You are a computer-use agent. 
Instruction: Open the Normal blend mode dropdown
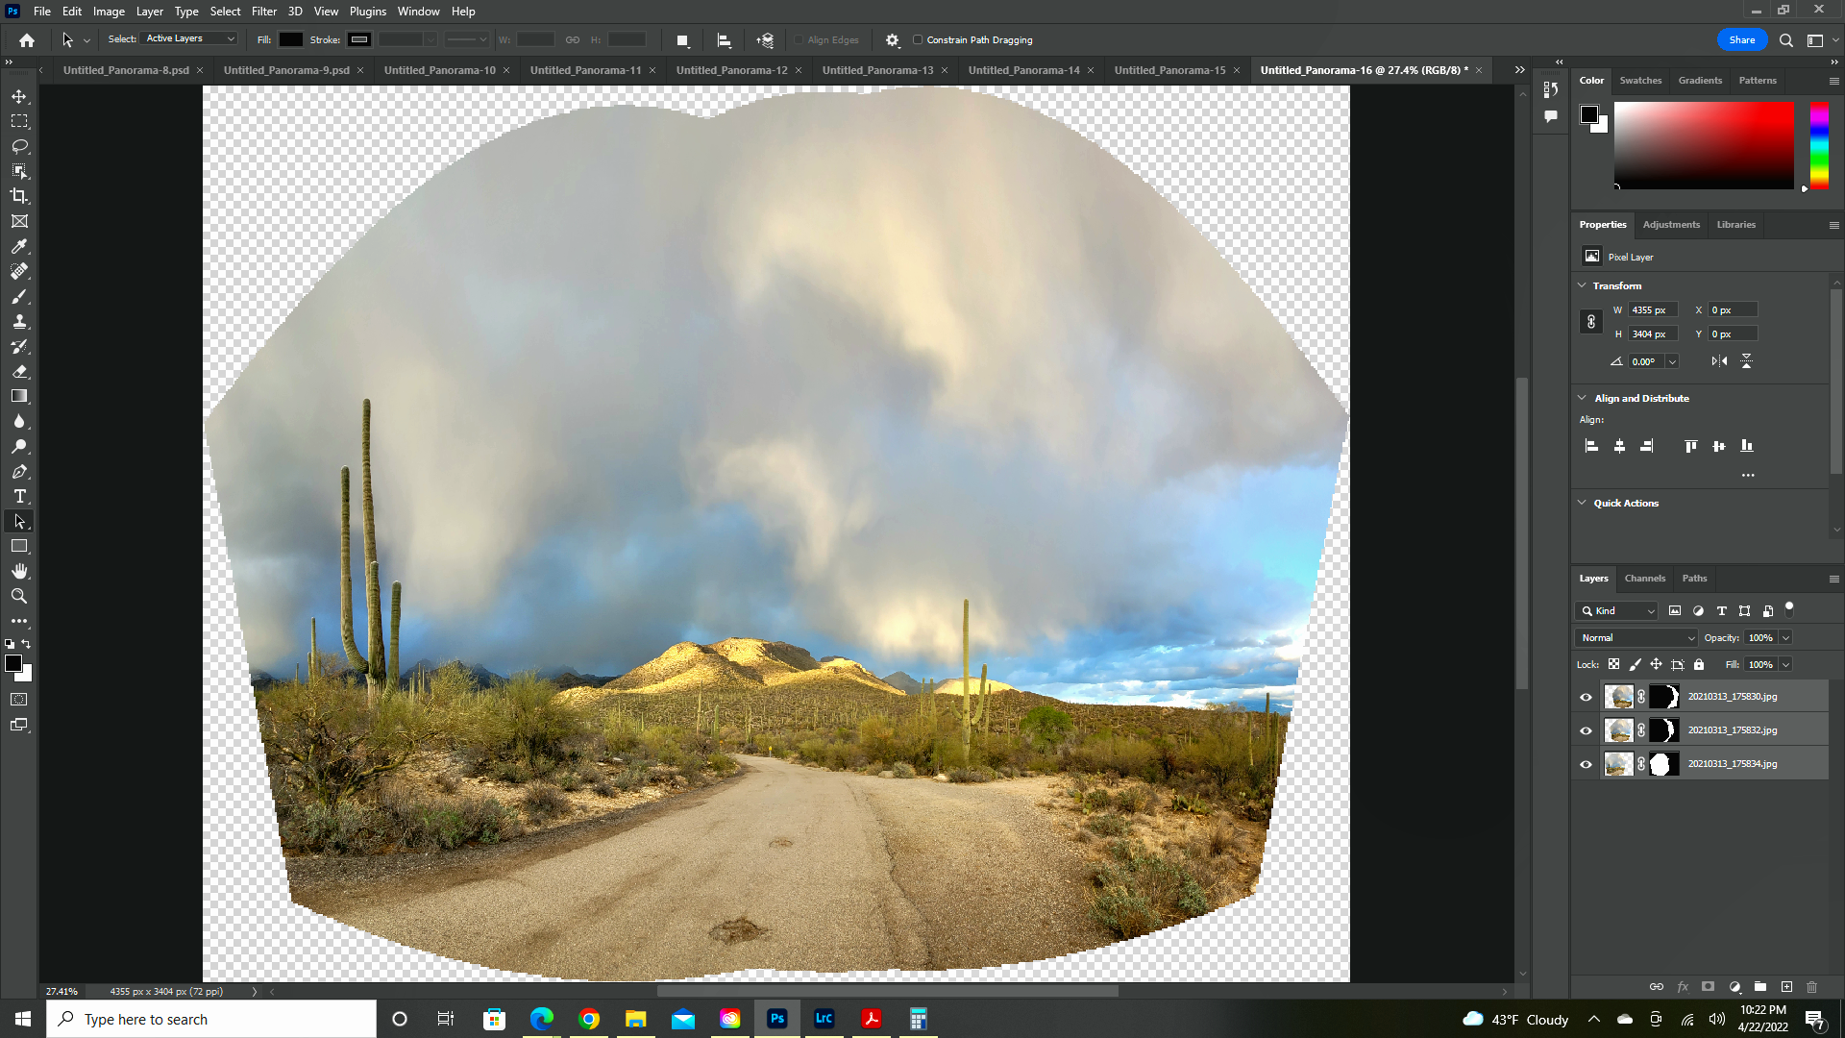coord(1636,638)
